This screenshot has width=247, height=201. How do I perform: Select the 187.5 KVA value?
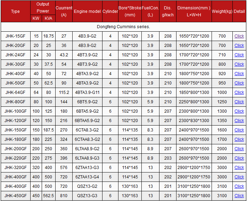click(49, 130)
